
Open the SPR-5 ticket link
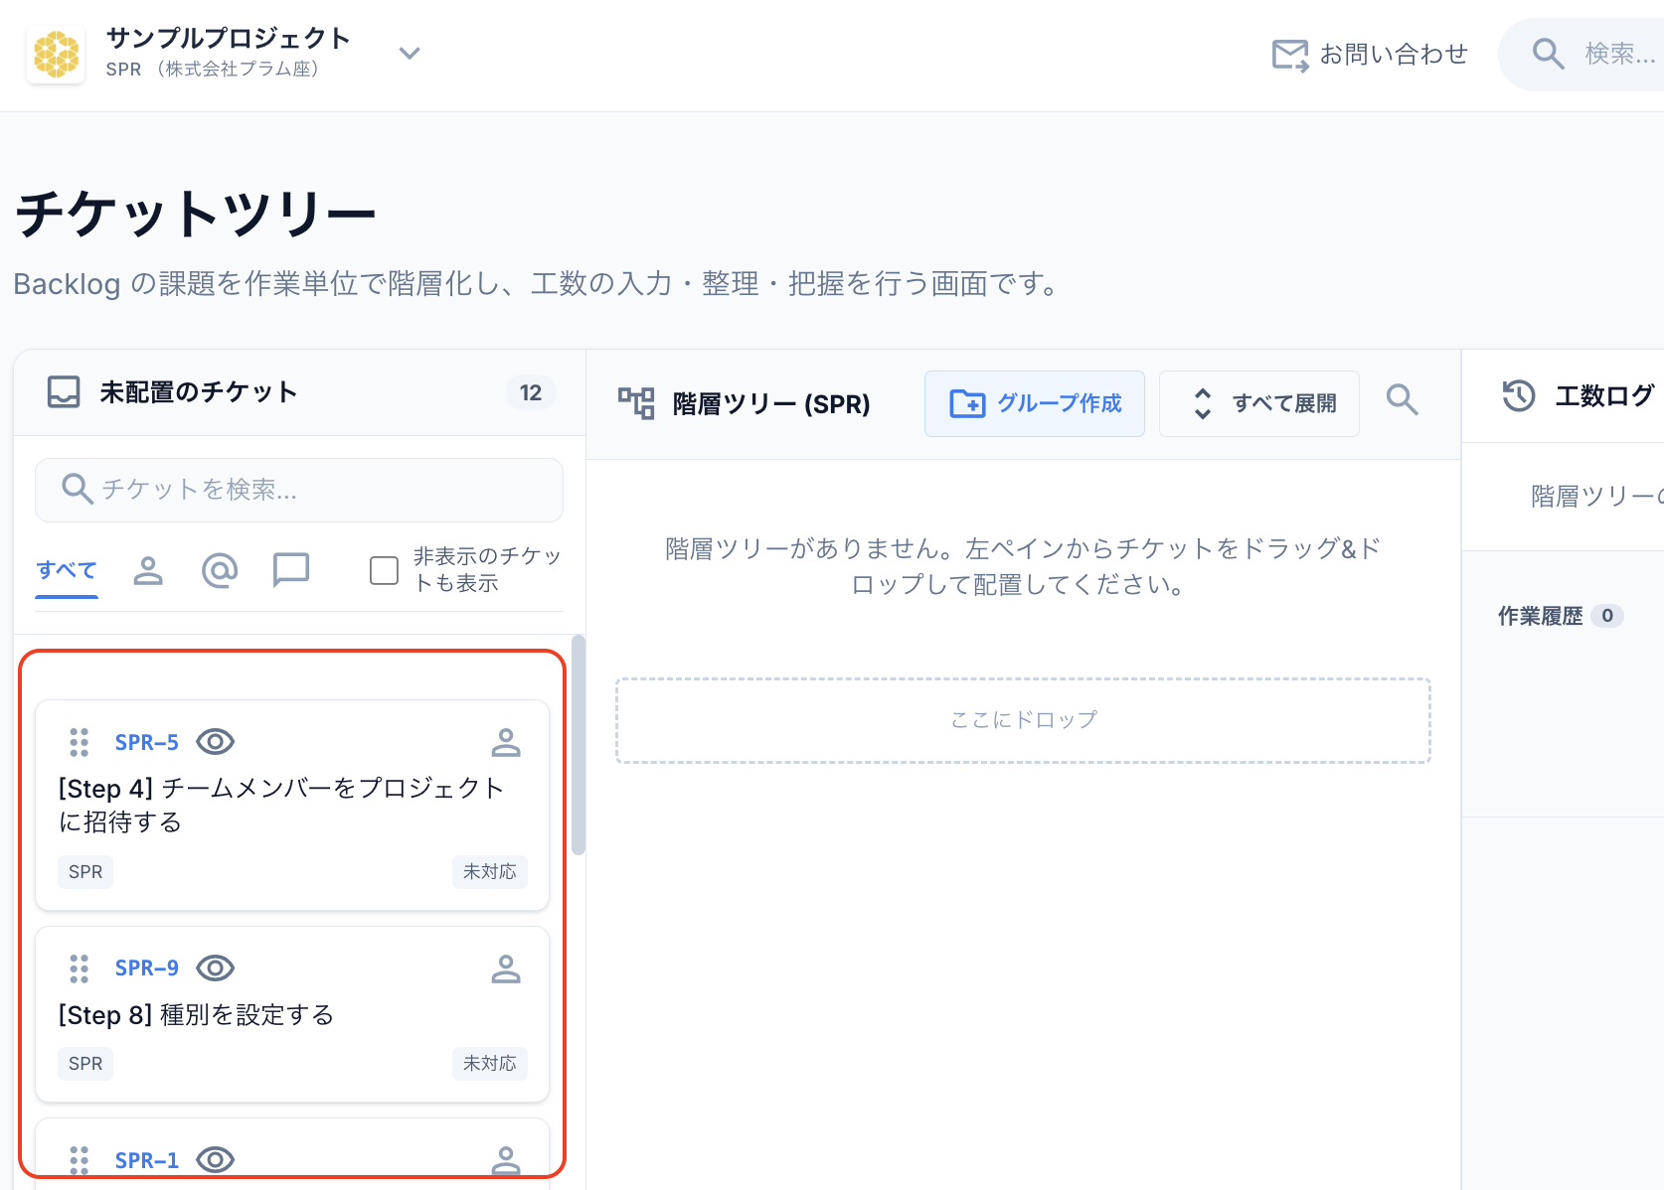(x=145, y=742)
